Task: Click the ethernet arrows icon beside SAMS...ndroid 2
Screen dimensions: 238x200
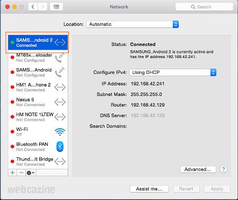Action: click(x=60, y=42)
